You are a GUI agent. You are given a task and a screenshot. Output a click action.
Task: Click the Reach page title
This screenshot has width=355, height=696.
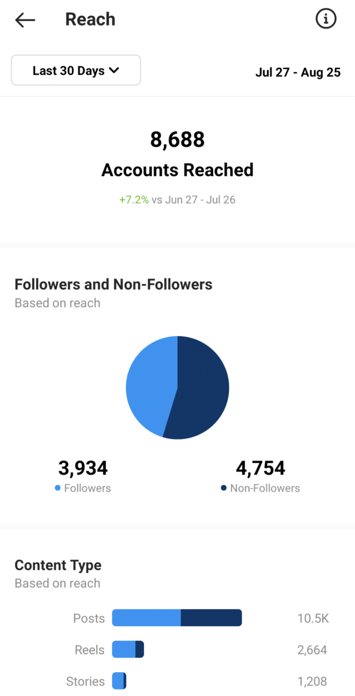90,19
